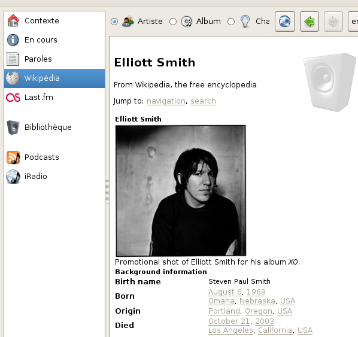The width and height of the screenshot is (358, 337).
Task: Click the language button labeled en
Action: pyautogui.click(x=353, y=22)
